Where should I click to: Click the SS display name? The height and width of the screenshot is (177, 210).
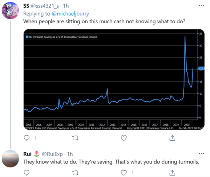pyautogui.click(x=26, y=6)
